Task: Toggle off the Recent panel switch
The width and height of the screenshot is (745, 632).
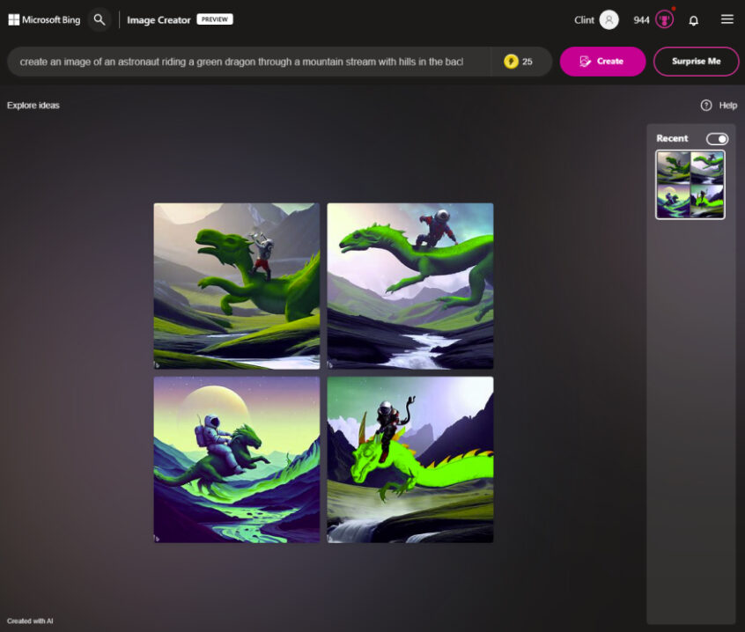Action: (x=718, y=138)
